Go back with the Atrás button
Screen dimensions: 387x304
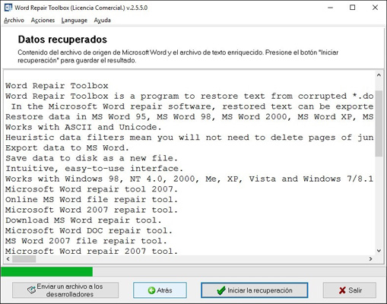point(160,290)
